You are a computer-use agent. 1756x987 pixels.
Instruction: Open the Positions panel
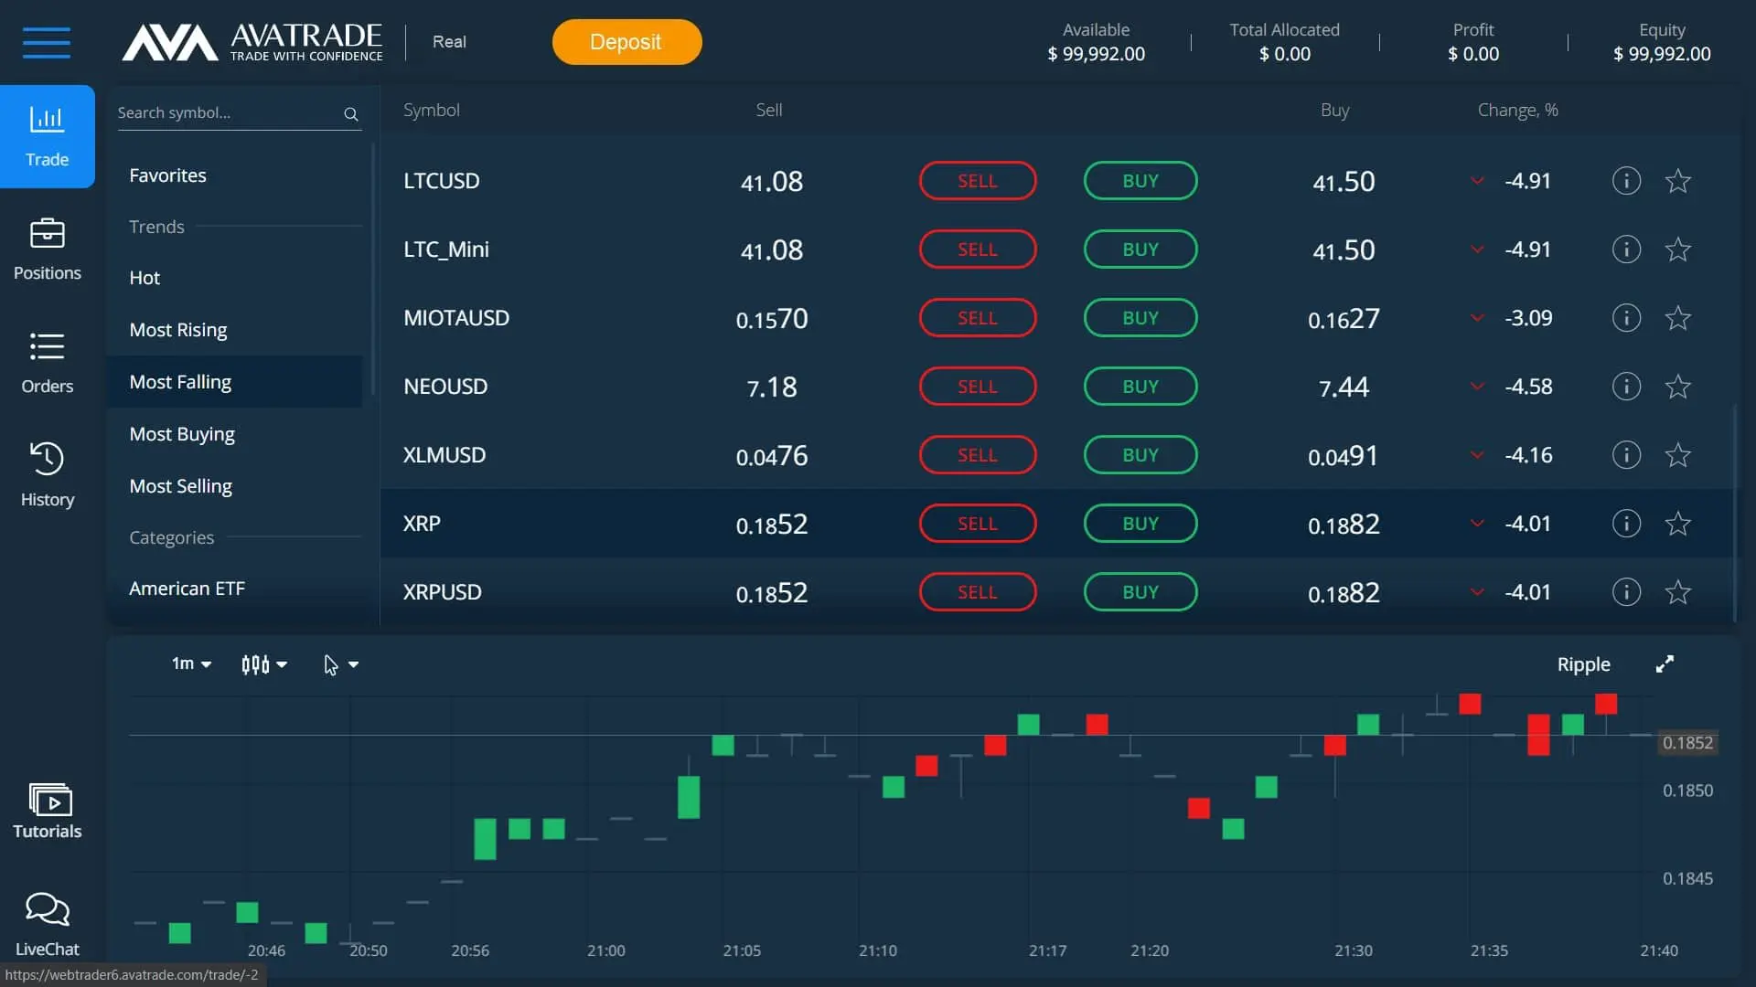tap(47, 249)
